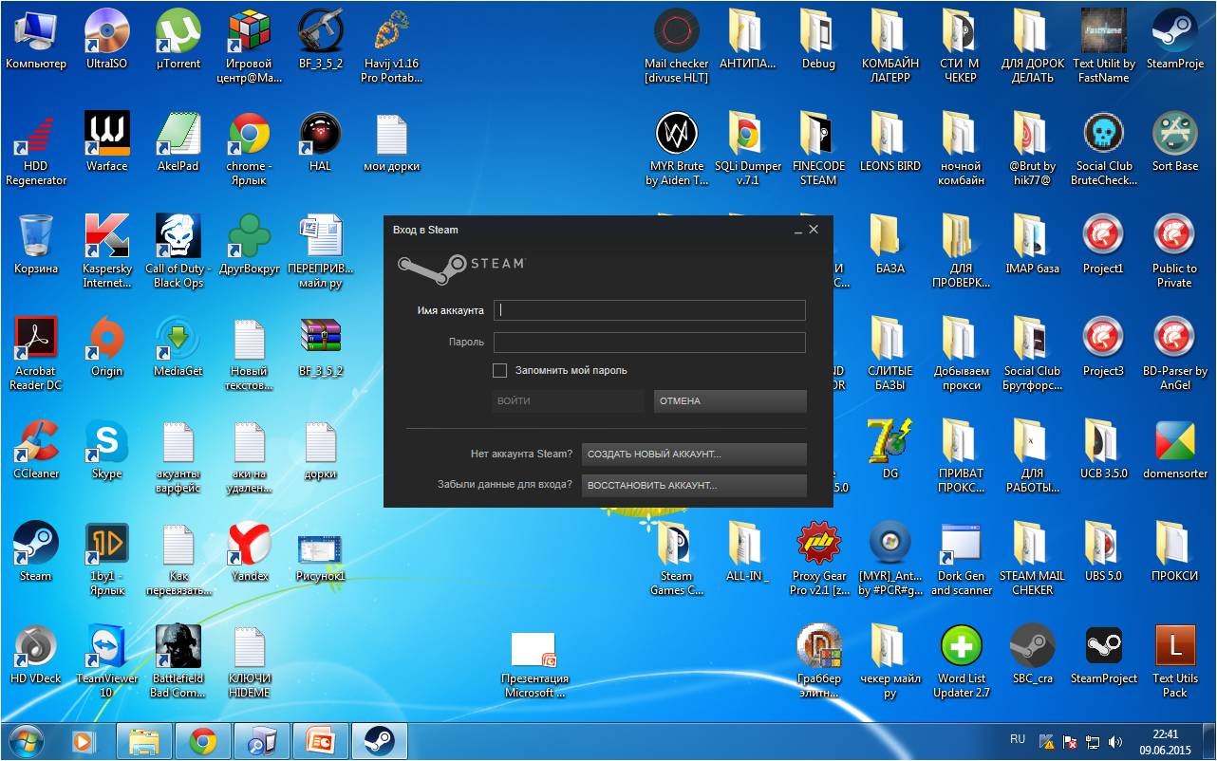Select the MediaGet desktop icon

click(178, 347)
